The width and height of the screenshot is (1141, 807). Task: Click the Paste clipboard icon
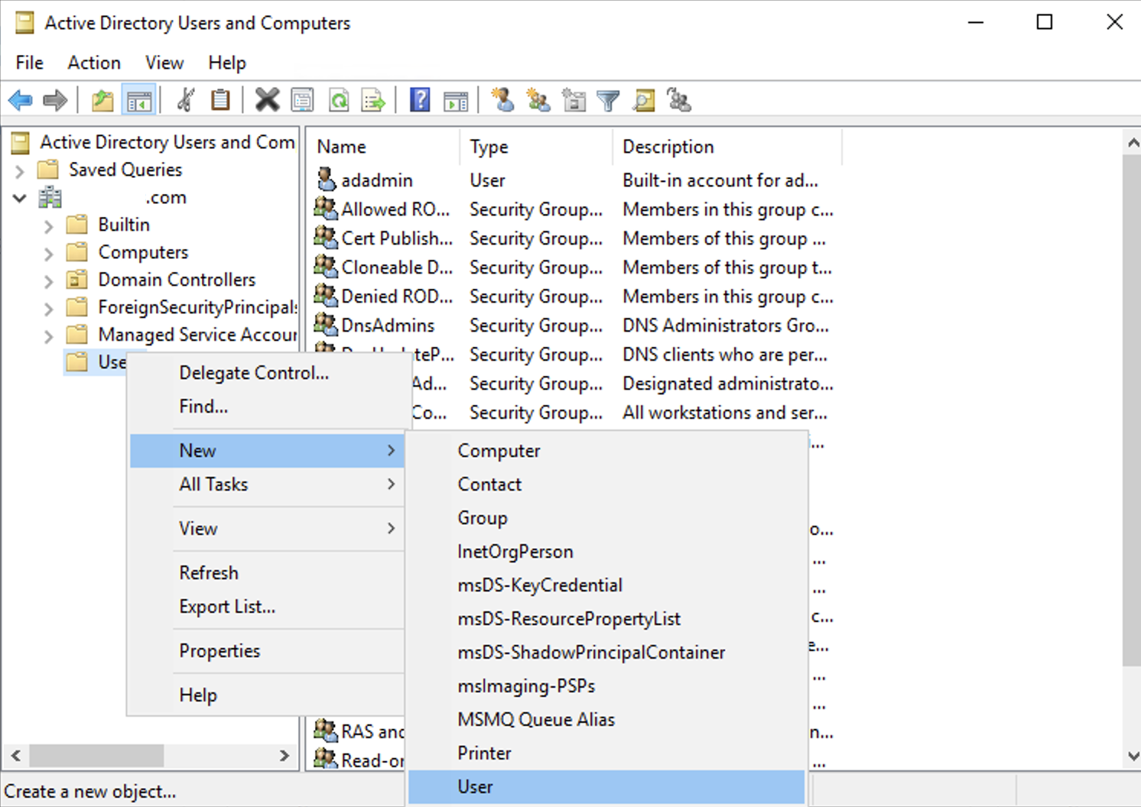pos(220,100)
